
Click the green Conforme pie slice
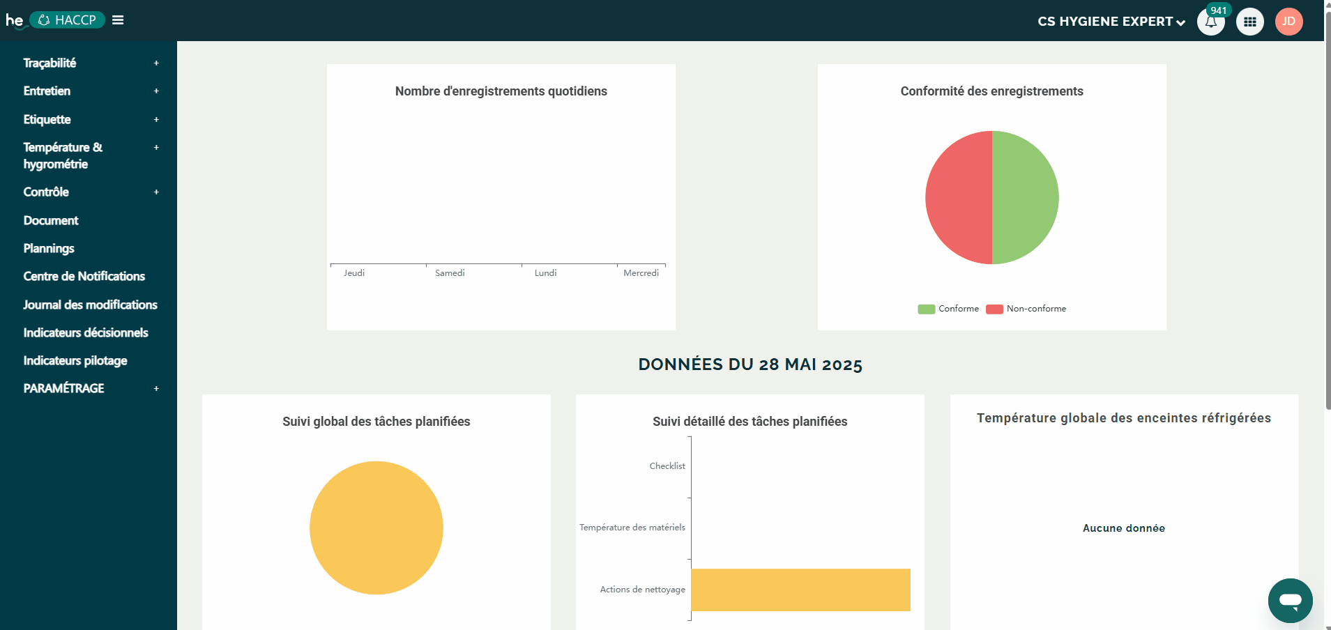[1025, 197]
